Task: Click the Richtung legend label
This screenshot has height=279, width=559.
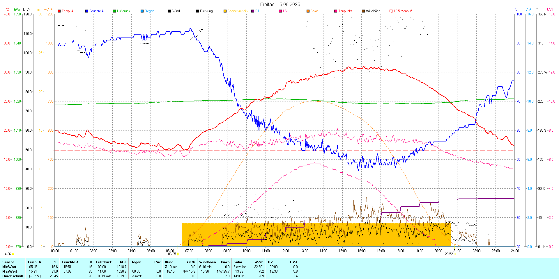Action: [x=206, y=11]
